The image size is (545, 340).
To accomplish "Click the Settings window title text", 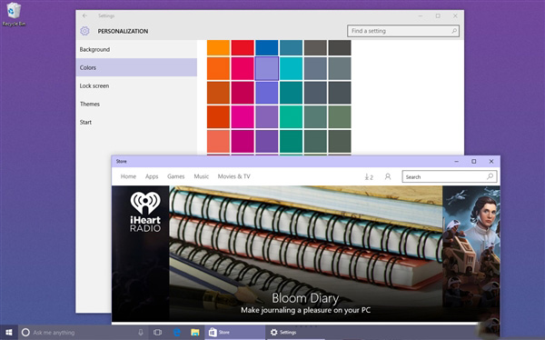I will pyautogui.click(x=106, y=15).
